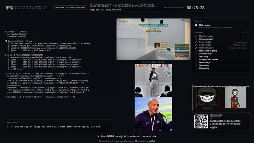Open the skull mask image thumbnail

(x=207, y=98)
